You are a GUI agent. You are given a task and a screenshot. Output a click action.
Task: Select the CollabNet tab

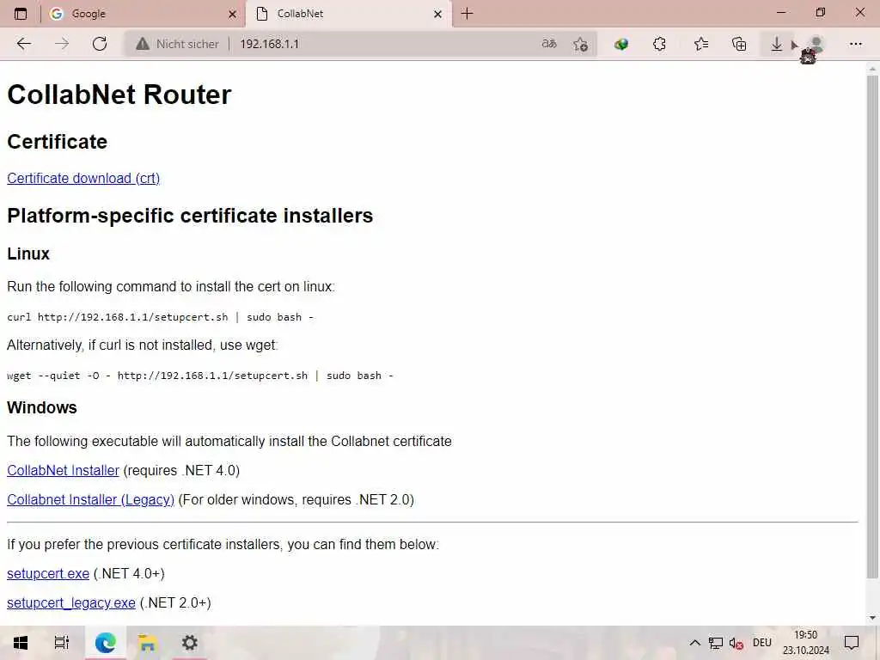point(347,14)
